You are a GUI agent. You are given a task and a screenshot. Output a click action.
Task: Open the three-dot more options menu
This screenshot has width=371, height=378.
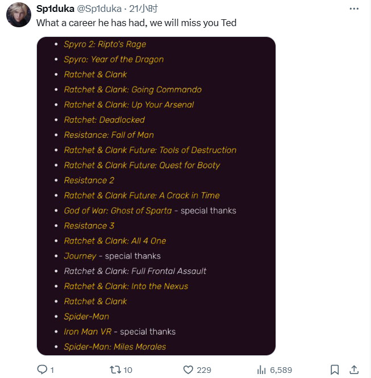pyautogui.click(x=354, y=9)
